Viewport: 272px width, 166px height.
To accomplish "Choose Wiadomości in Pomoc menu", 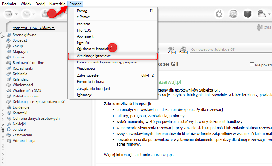I will pyautogui.click(x=113, y=68).
